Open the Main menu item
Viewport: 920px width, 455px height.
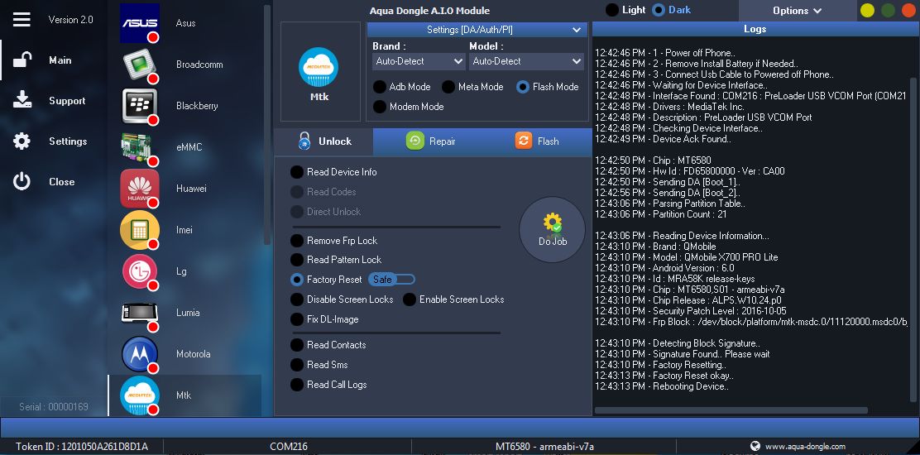(60, 60)
